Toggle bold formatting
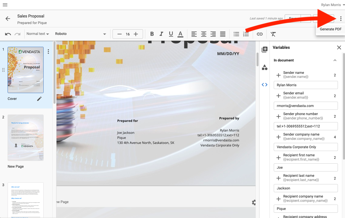 (152, 34)
